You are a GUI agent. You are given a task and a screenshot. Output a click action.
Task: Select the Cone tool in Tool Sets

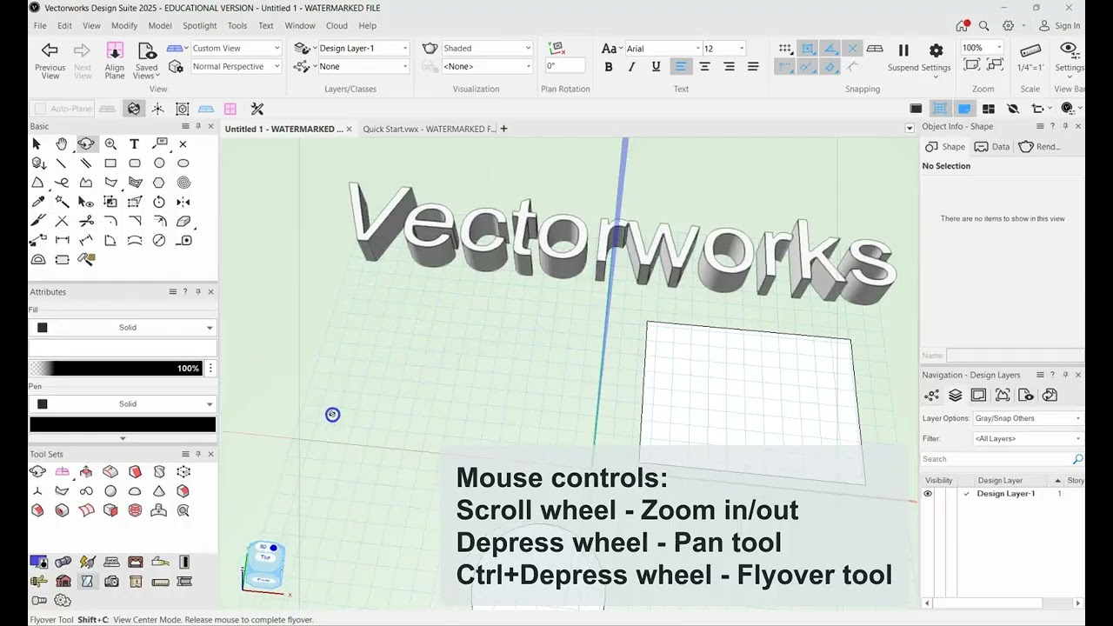point(159,491)
